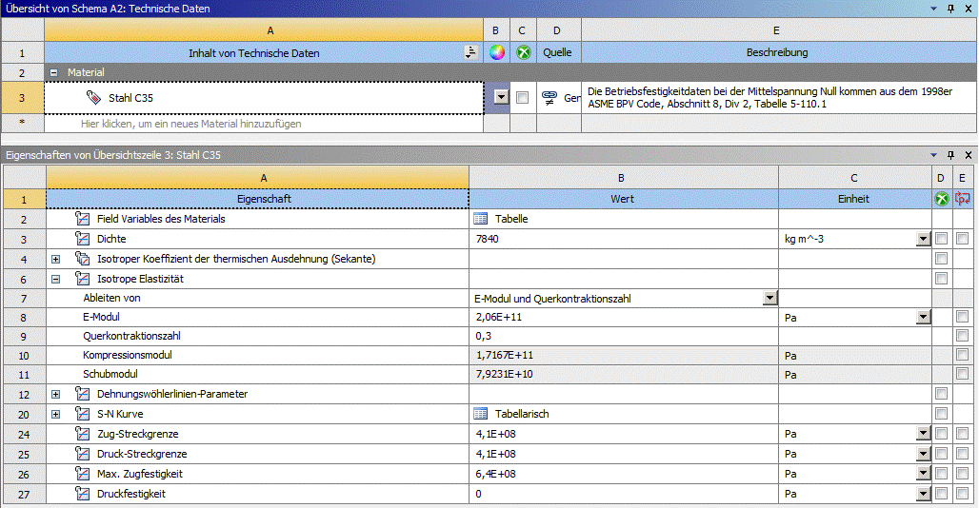Image resolution: width=979 pixels, height=508 pixels.
Task: Enable the column D checkbox for Dichte
Action: [x=941, y=239]
